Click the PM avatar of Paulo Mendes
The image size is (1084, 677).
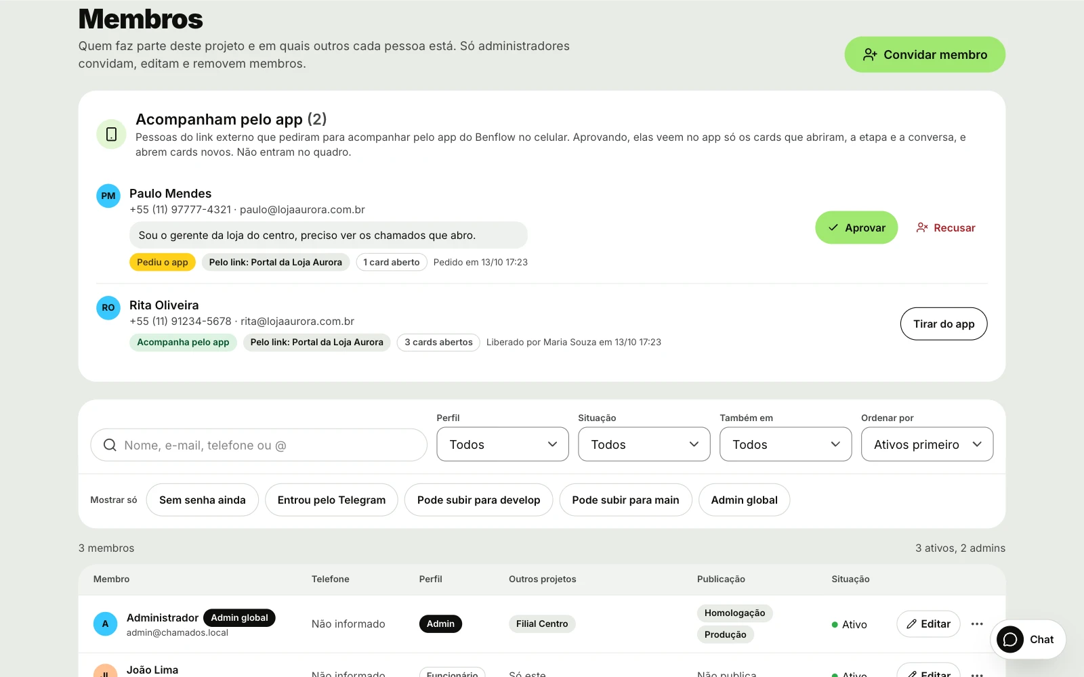pos(108,196)
